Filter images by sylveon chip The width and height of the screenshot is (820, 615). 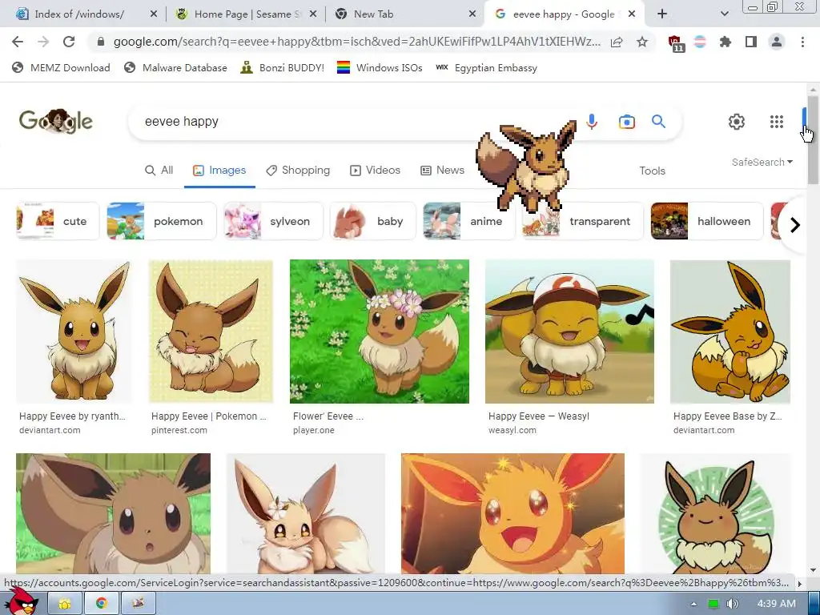click(273, 221)
